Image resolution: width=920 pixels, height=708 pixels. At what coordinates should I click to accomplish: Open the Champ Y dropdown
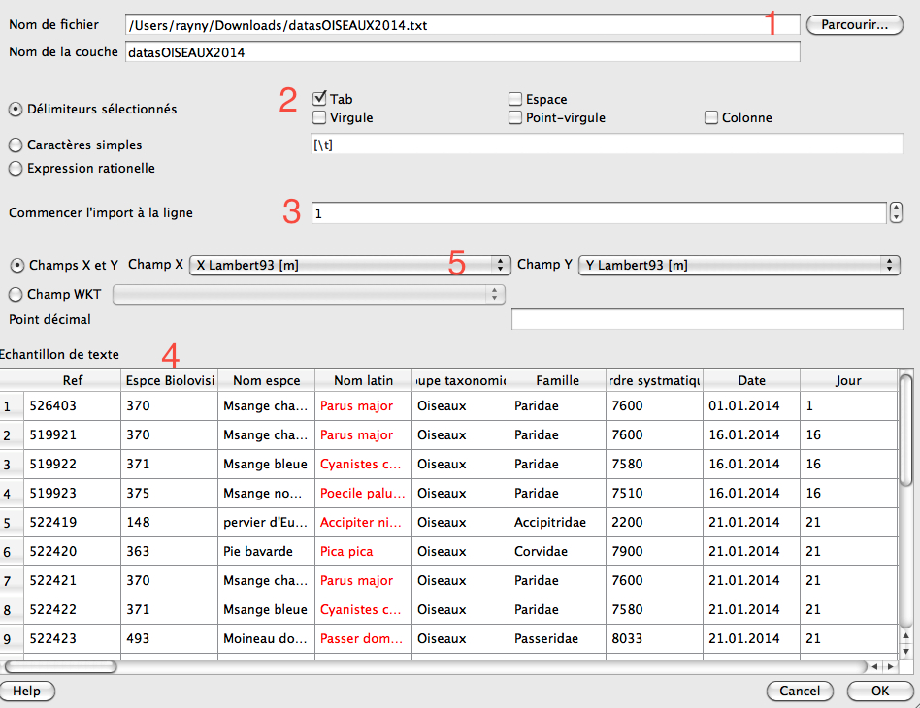click(739, 265)
